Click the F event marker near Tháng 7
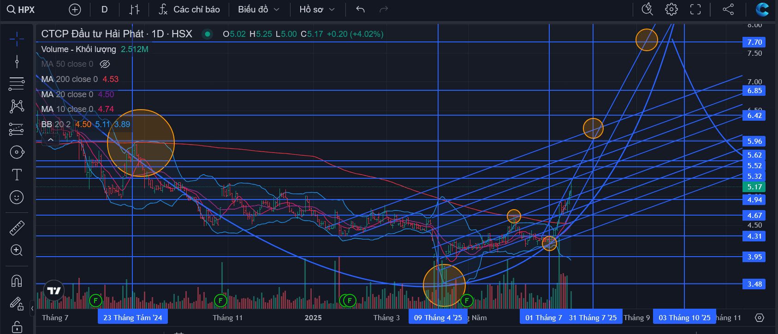778x334 pixels. pos(95,301)
